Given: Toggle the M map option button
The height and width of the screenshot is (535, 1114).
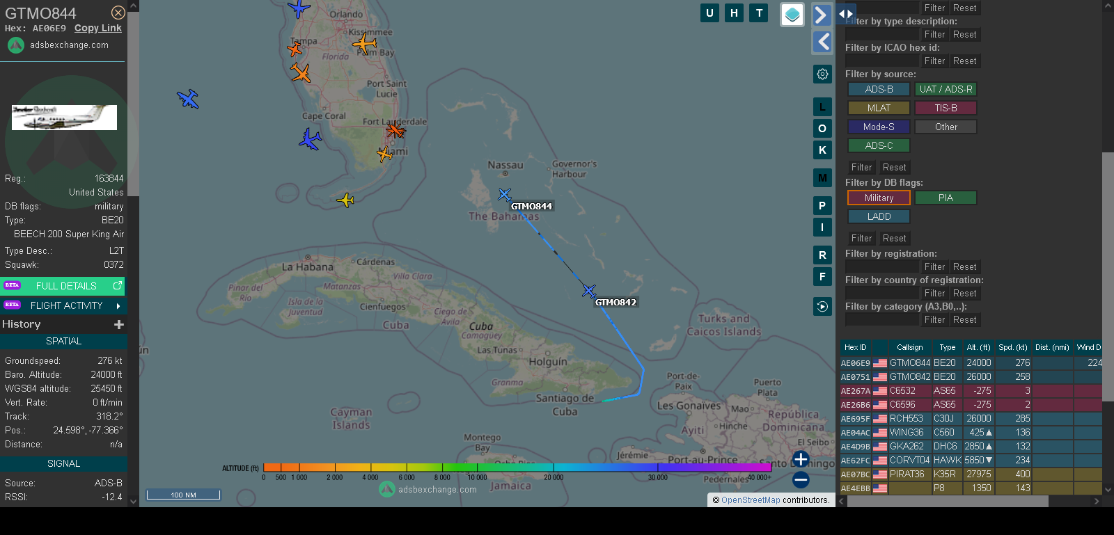Looking at the screenshot, I should tap(822, 178).
